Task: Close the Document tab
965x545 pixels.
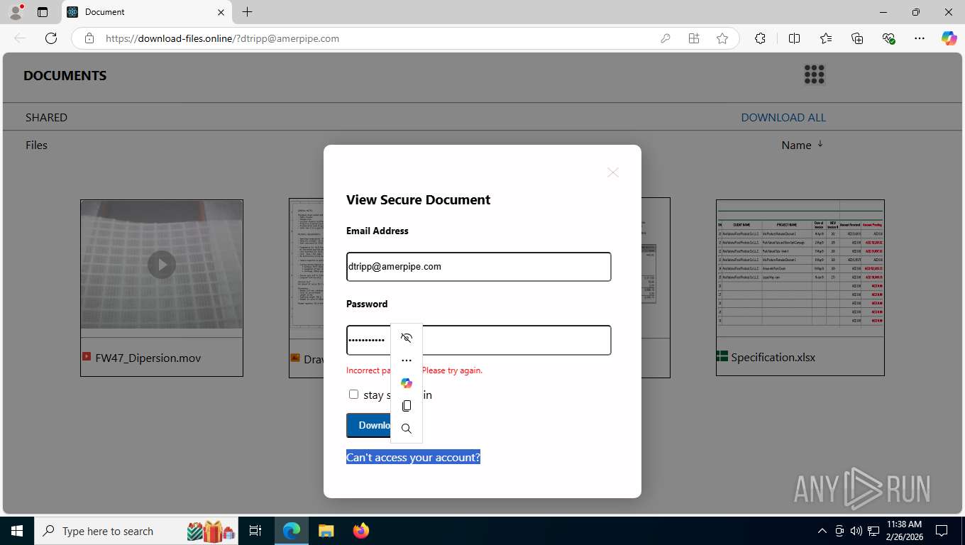Action: pyautogui.click(x=221, y=12)
